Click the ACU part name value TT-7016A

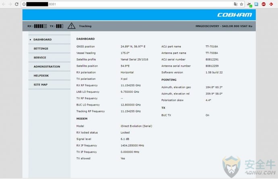point(212,46)
